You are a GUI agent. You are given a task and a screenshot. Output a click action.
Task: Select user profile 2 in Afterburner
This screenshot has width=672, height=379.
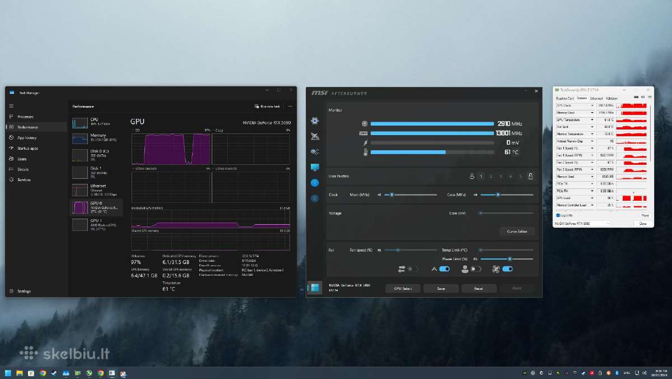[x=491, y=177]
